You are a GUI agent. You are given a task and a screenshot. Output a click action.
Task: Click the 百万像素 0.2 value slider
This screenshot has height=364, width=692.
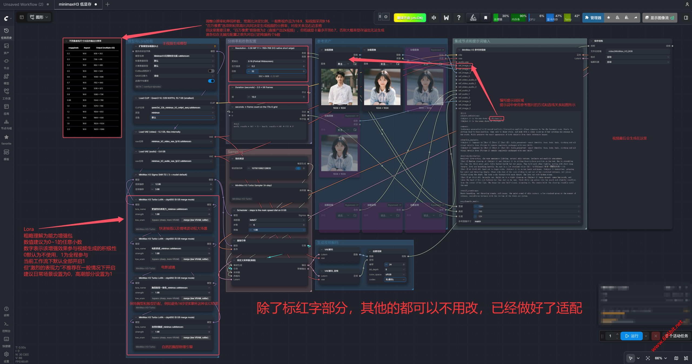pyautogui.click(x=276, y=66)
